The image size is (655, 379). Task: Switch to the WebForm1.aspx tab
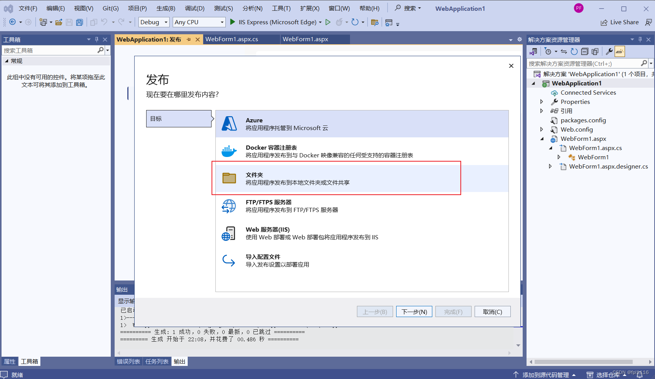tap(305, 39)
